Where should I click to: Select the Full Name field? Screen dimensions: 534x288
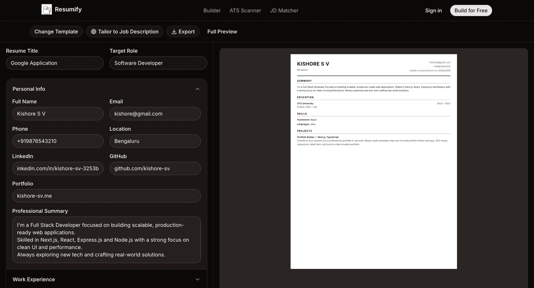point(58,114)
